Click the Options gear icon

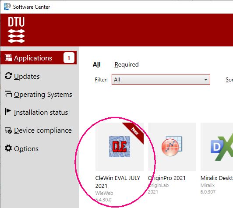tap(8, 148)
